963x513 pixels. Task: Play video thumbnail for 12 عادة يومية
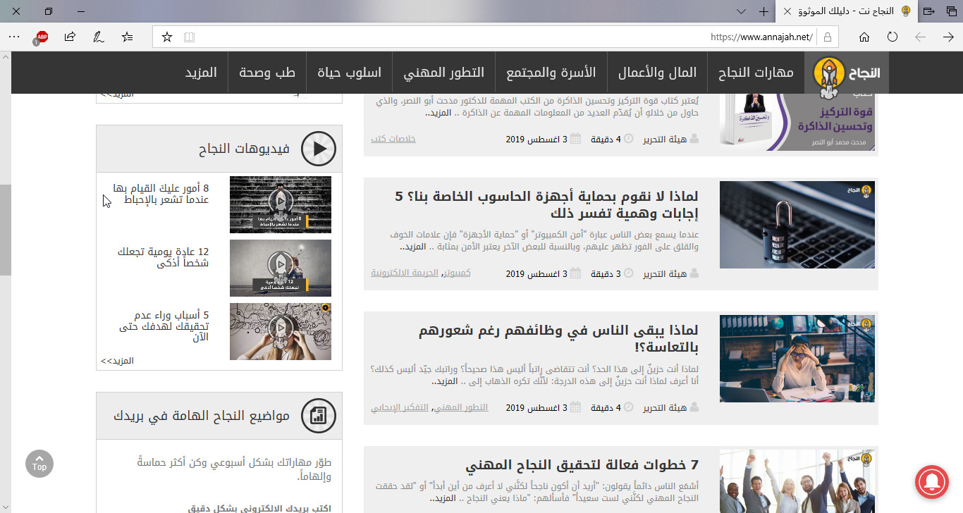(x=281, y=268)
